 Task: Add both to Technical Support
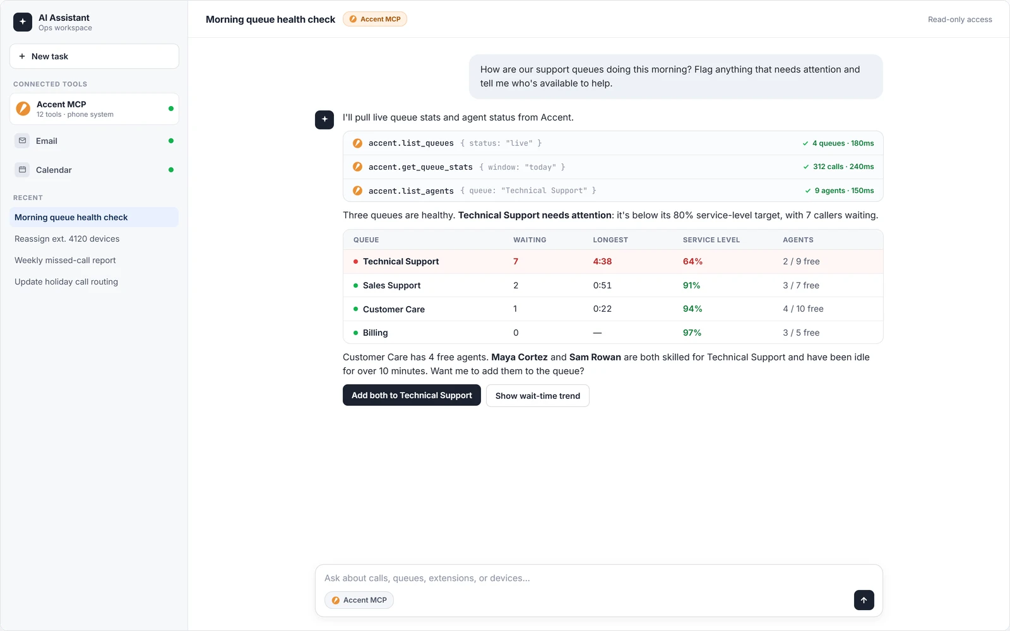(412, 395)
